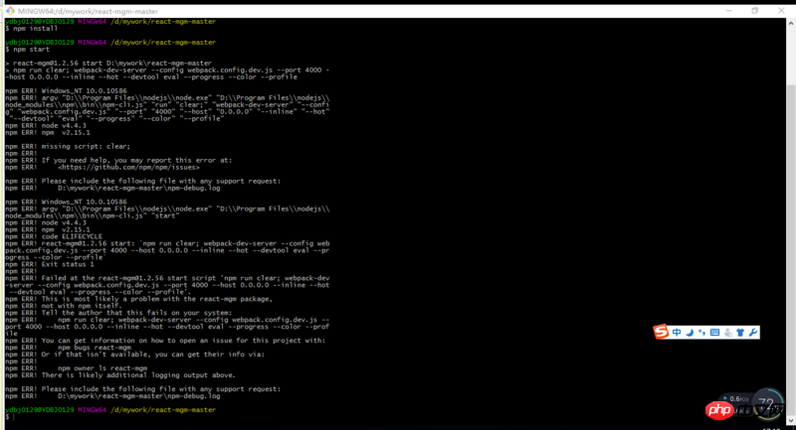This screenshot has height=430, width=796.
Task: Toggle the half-width moon icon on the Sogou bar
Action: pos(690,333)
